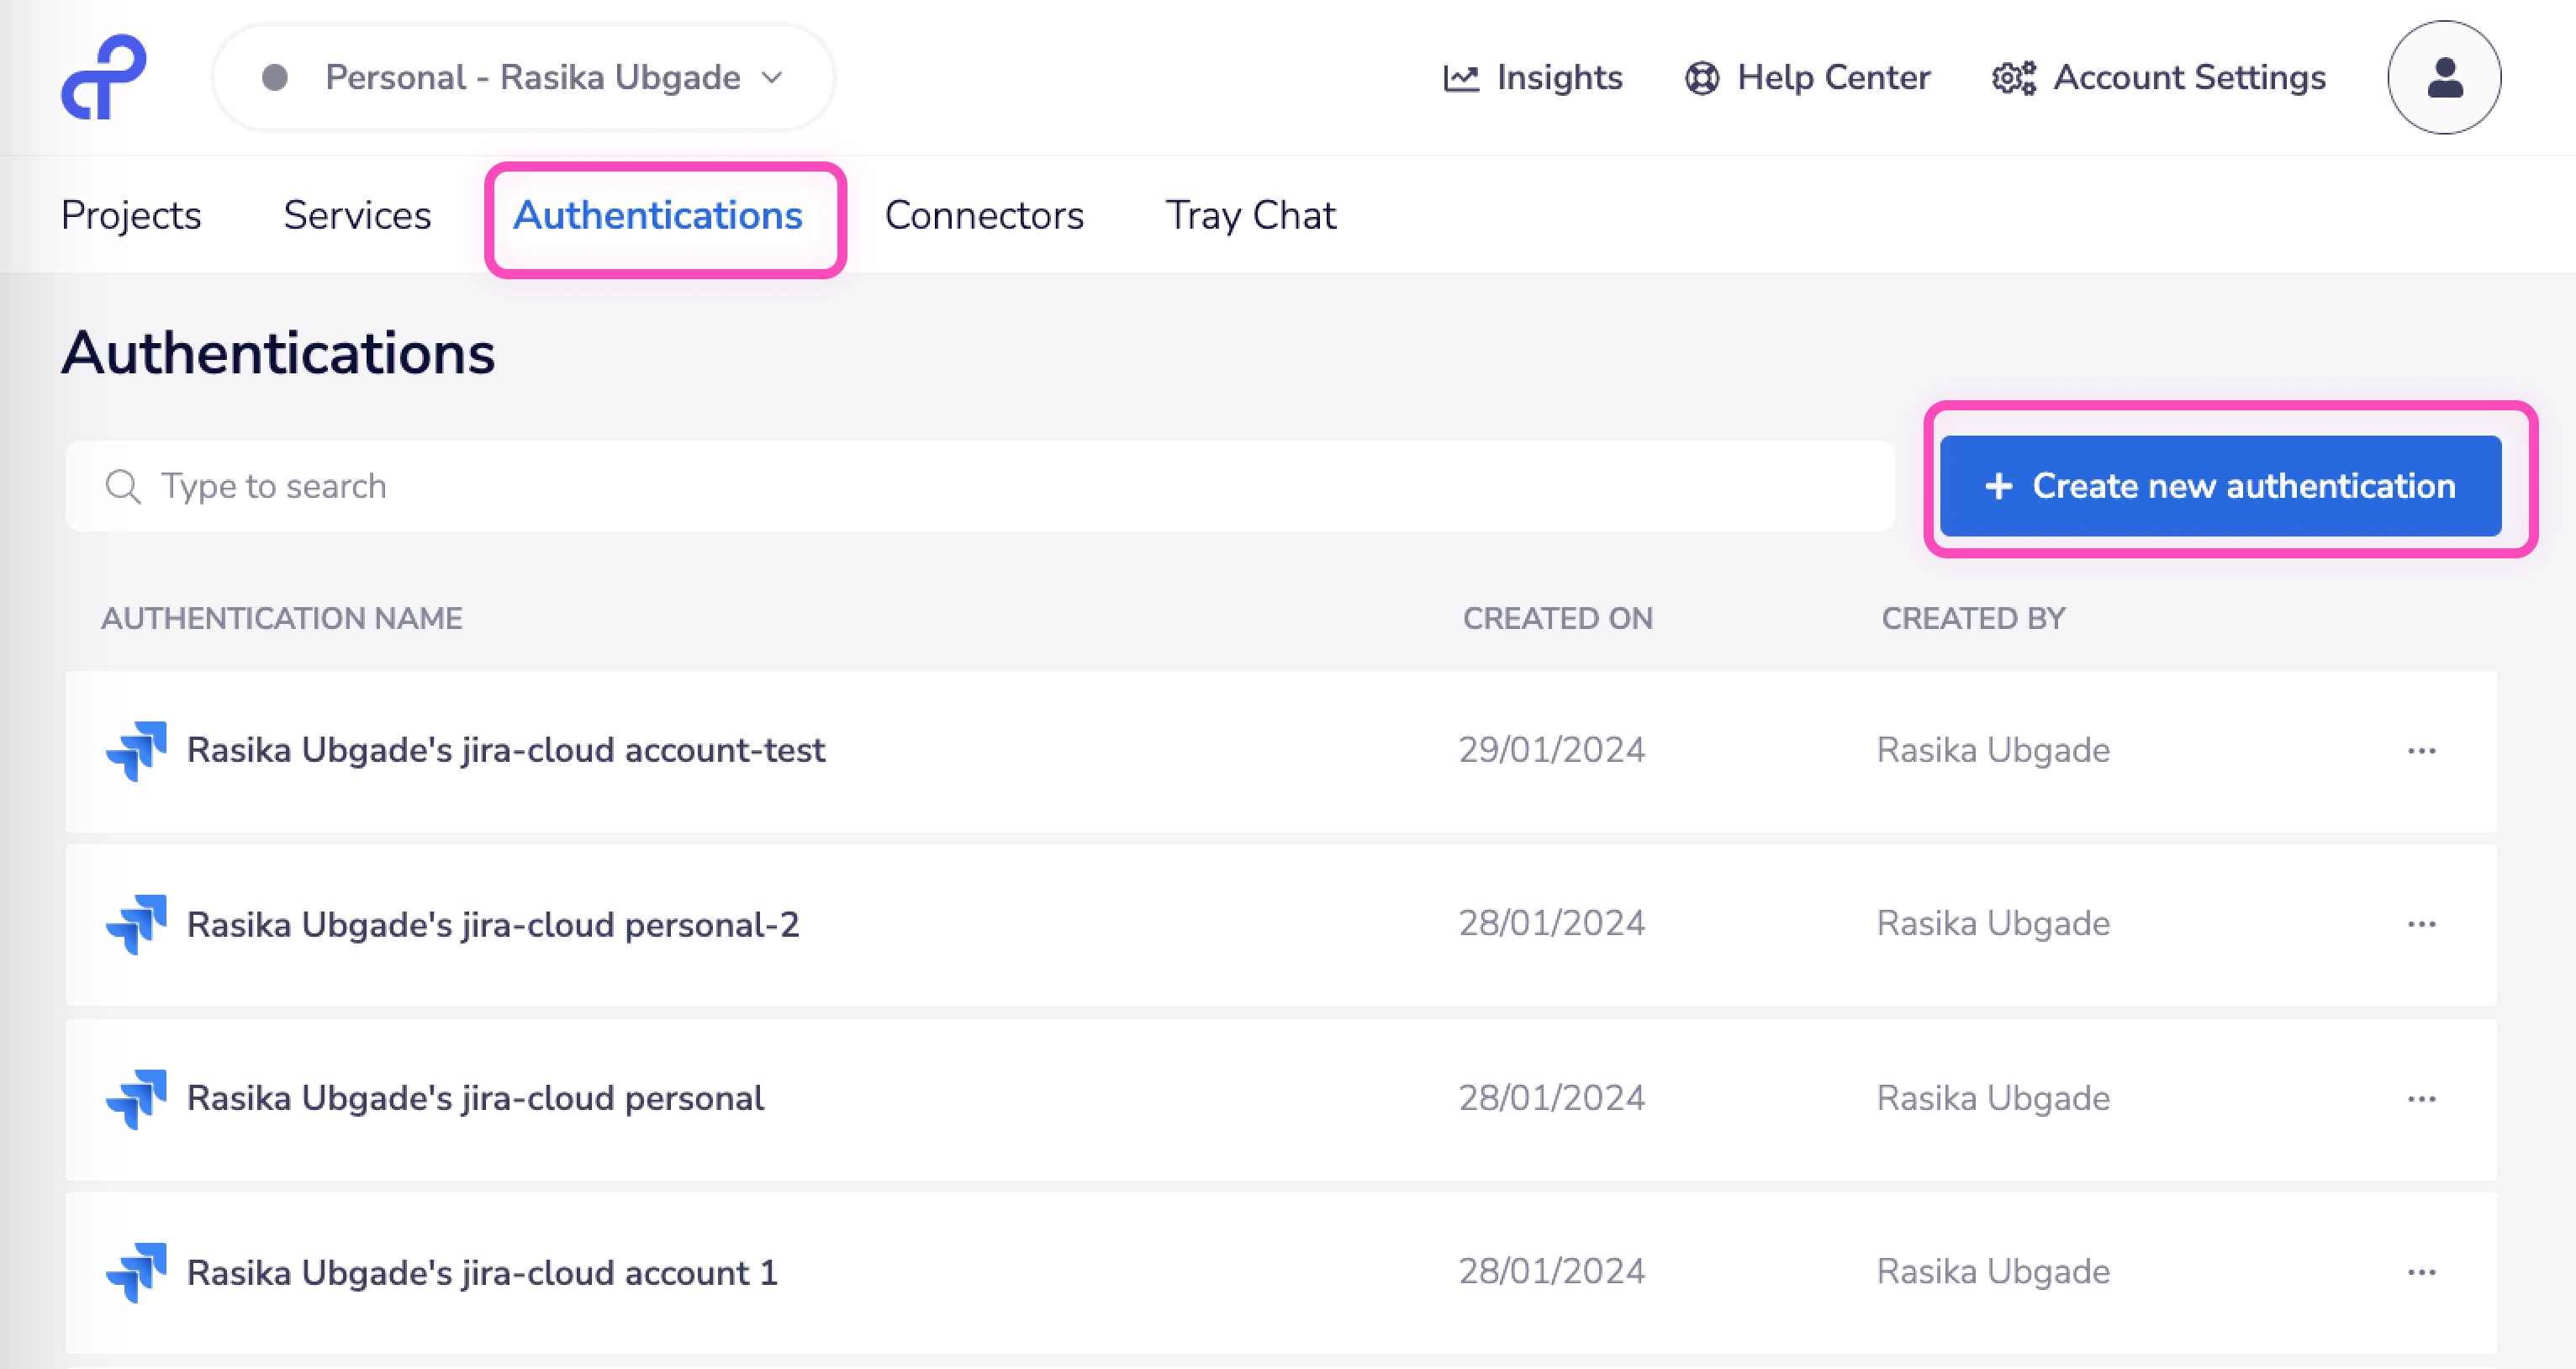Click the Tray.io logo icon

[x=104, y=77]
